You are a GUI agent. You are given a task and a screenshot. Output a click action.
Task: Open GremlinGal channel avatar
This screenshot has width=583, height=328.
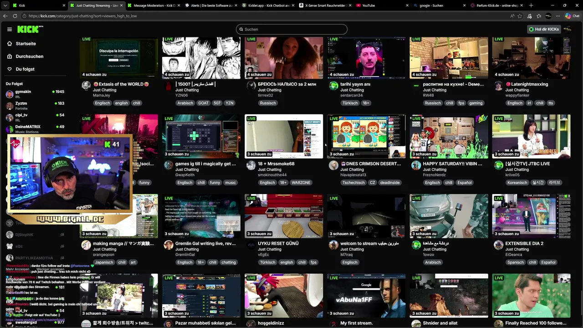click(169, 245)
